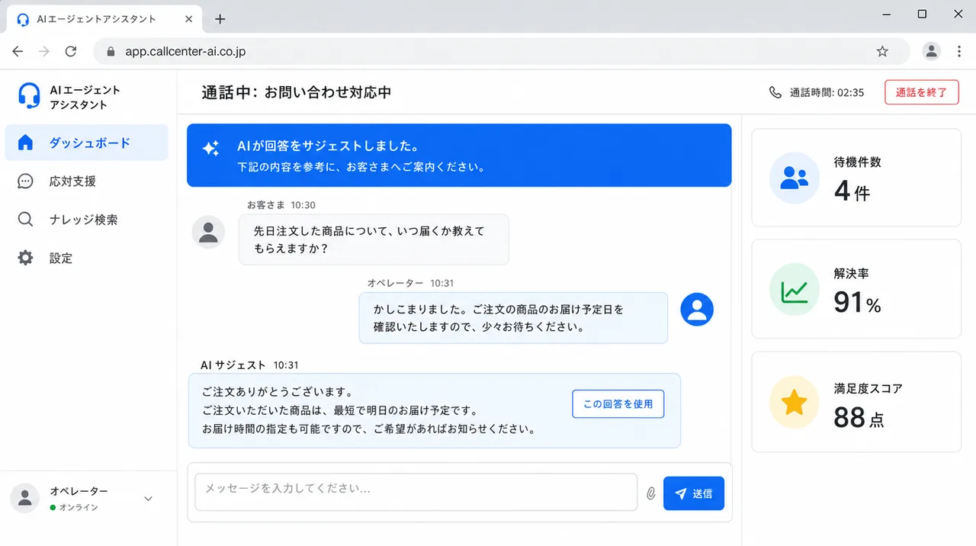Click the 91% resolution rate value

coord(857,303)
